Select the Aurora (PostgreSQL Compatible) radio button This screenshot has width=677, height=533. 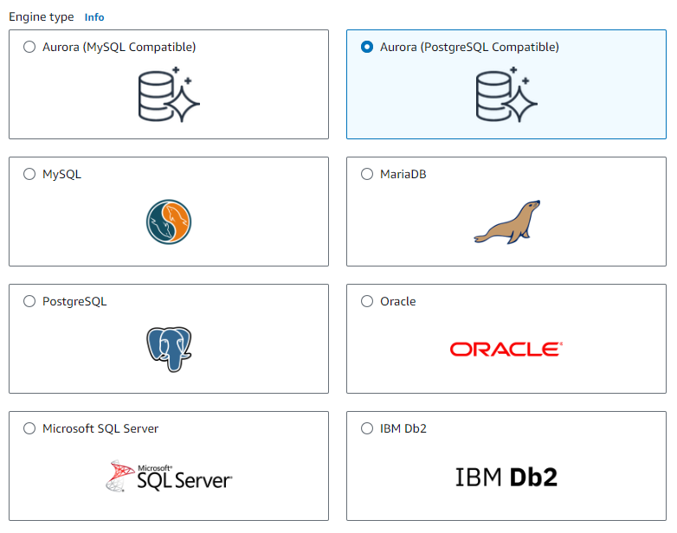[x=367, y=47]
